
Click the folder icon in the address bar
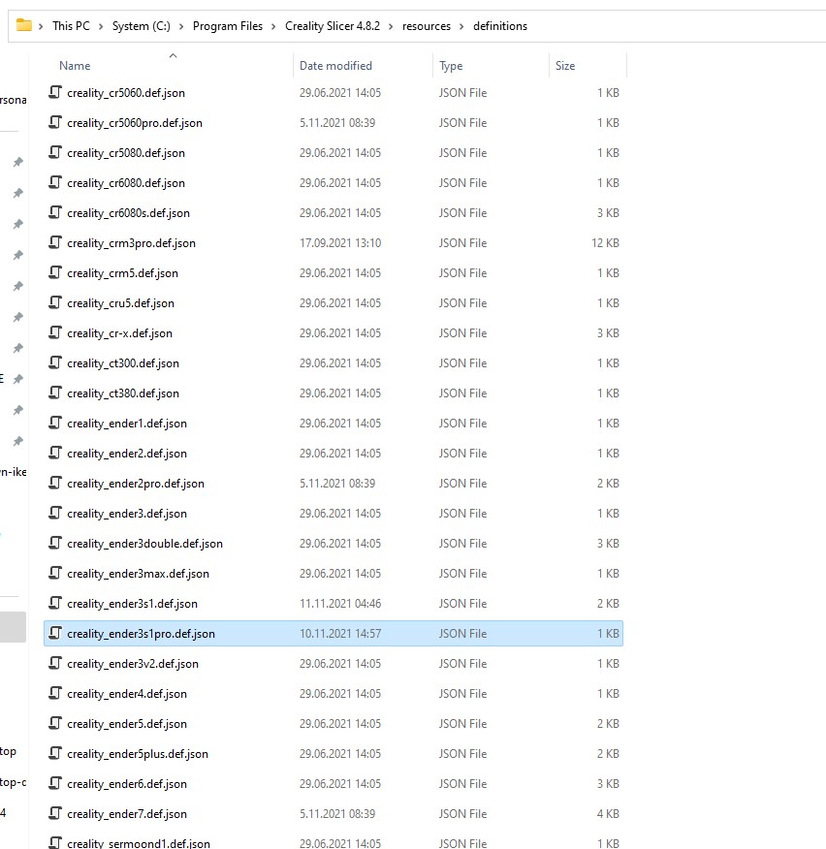pos(24,25)
